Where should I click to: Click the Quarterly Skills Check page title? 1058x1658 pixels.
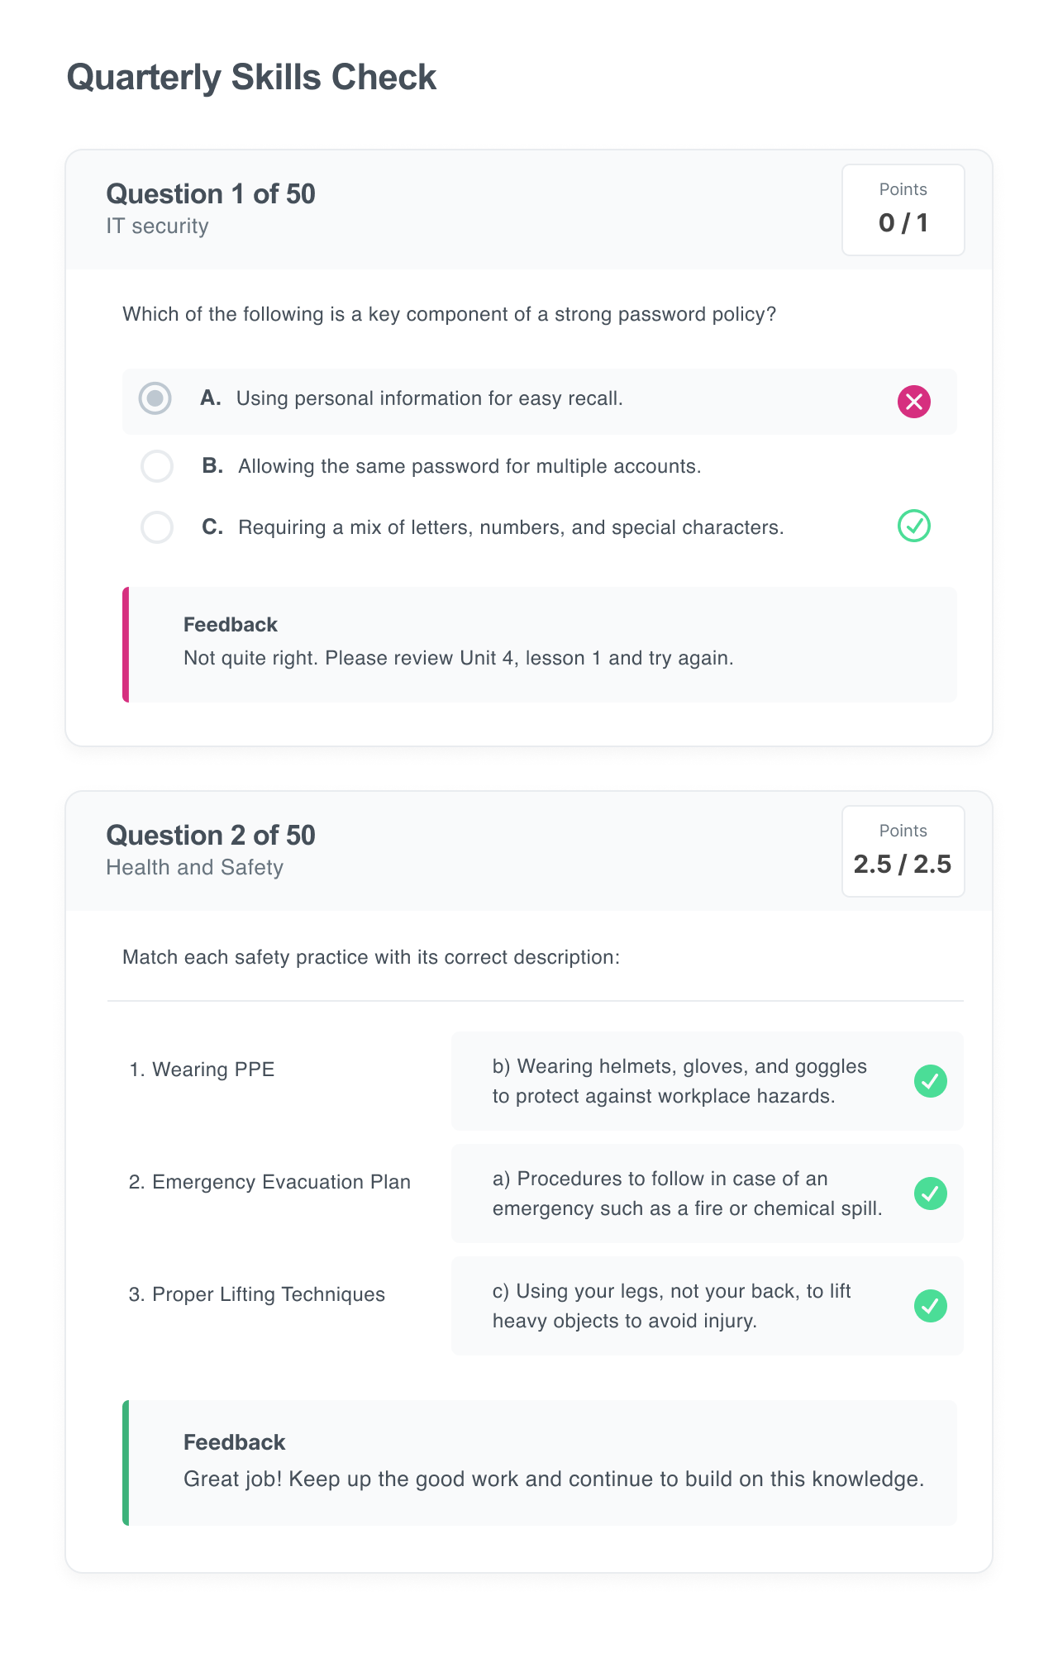[x=251, y=76]
